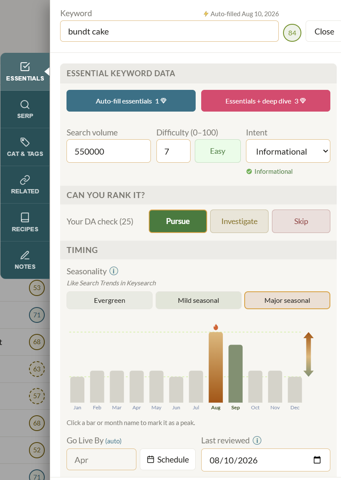Select the Pursue rank option
Viewport: 341px width, 480px height.
tap(178, 221)
